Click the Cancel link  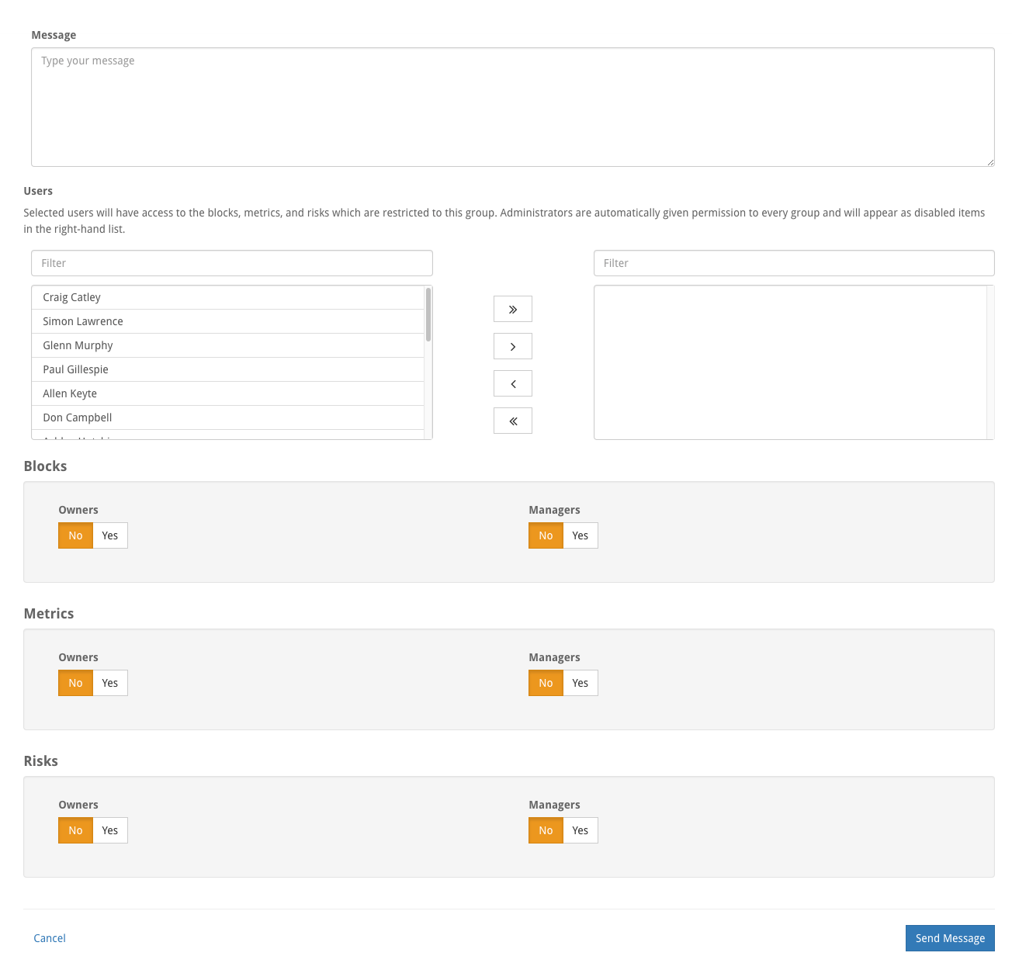tap(50, 938)
